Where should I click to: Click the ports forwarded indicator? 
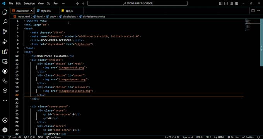tap(41, 137)
